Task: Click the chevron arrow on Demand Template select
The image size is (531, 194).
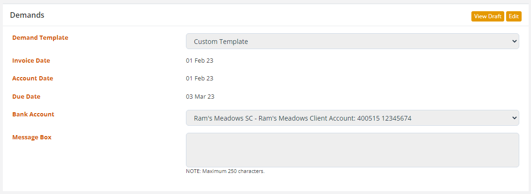Action: [513, 41]
